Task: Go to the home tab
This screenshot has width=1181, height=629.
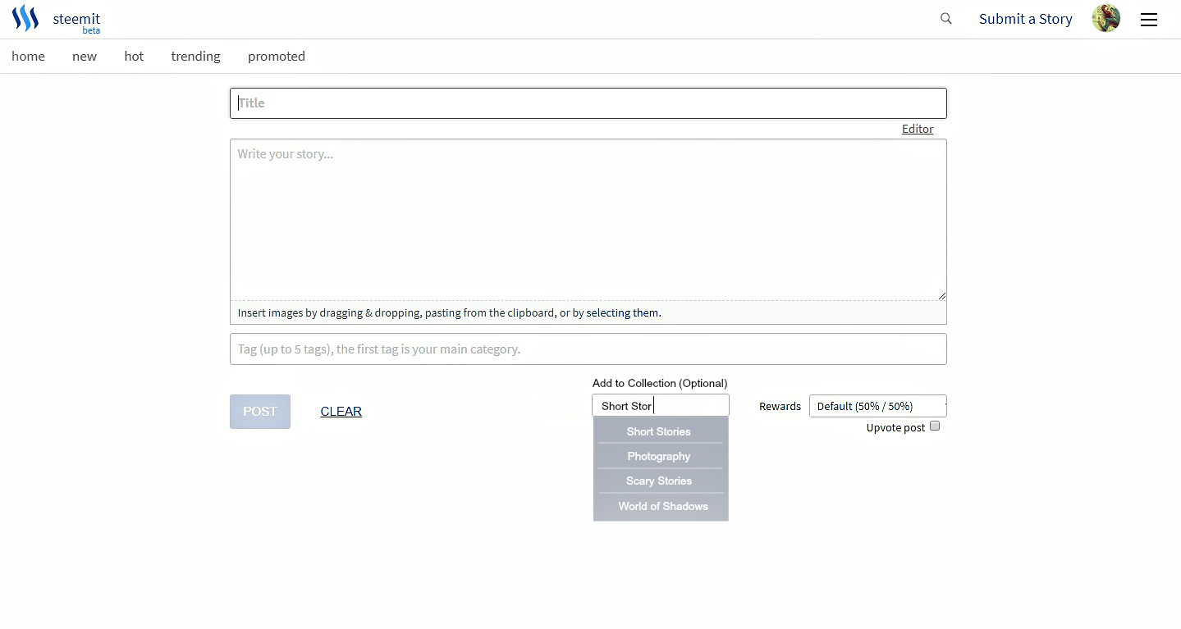Action: click(28, 56)
